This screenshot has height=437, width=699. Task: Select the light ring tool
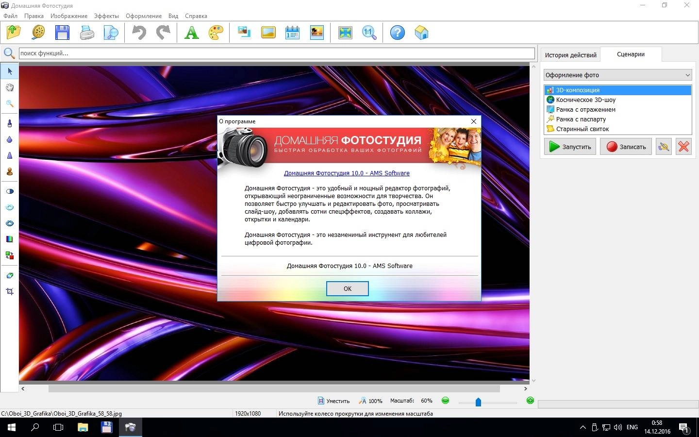point(10,207)
